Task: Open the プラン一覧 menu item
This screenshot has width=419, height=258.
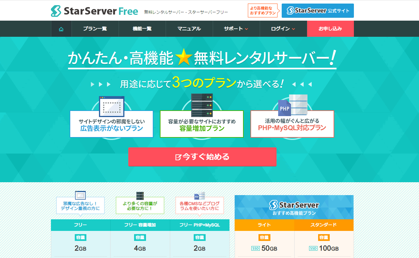Action: click(95, 29)
